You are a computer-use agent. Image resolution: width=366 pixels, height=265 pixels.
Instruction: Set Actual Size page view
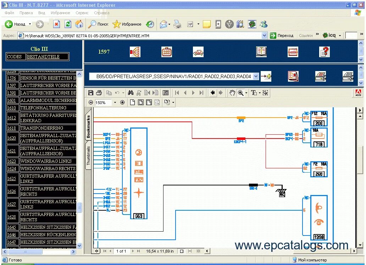tap(132, 102)
